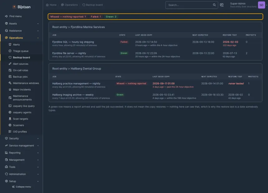The image size is (268, 193).
Task: Click the osquery agents icon
Action: pyautogui.click(x=10, y=112)
